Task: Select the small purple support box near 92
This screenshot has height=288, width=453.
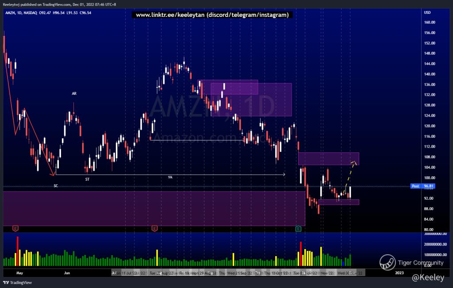Action: point(339,202)
